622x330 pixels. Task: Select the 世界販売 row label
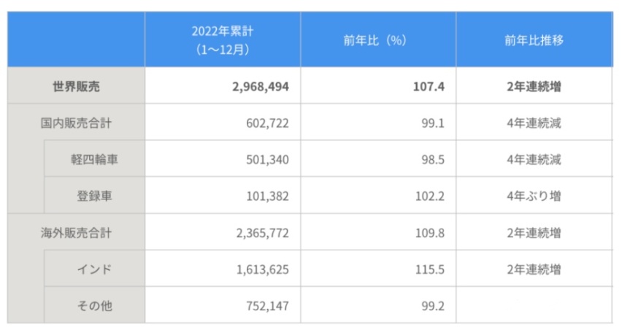(x=77, y=86)
